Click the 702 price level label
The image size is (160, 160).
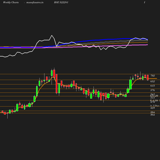(153, 76)
